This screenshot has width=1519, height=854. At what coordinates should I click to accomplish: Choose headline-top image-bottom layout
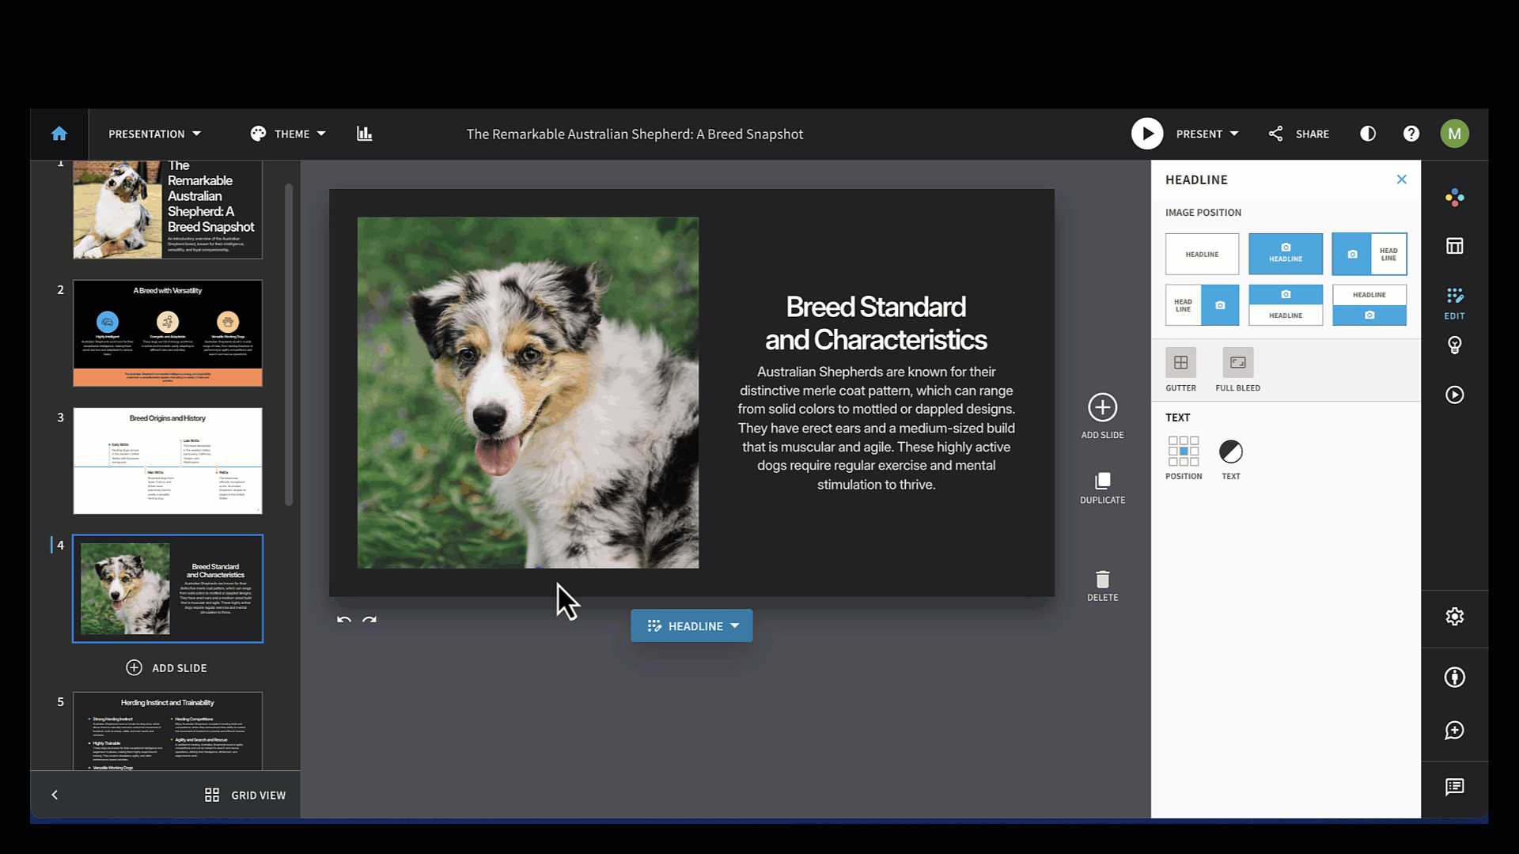point(1369,305)
